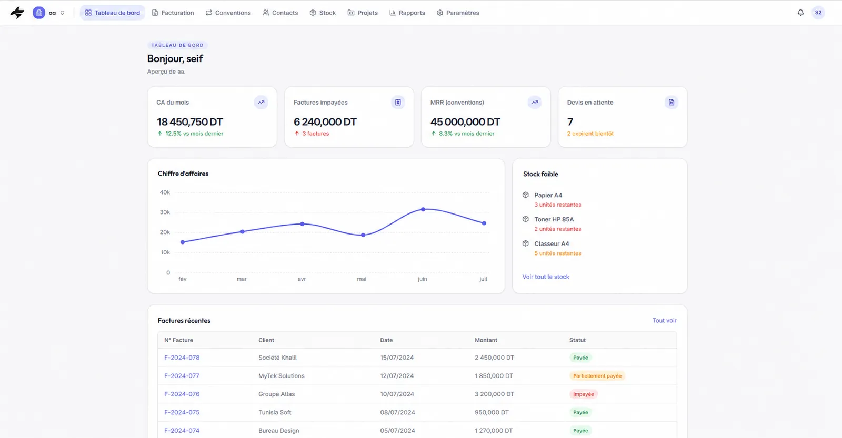Click '2 expirent bientôt' text

590,134
